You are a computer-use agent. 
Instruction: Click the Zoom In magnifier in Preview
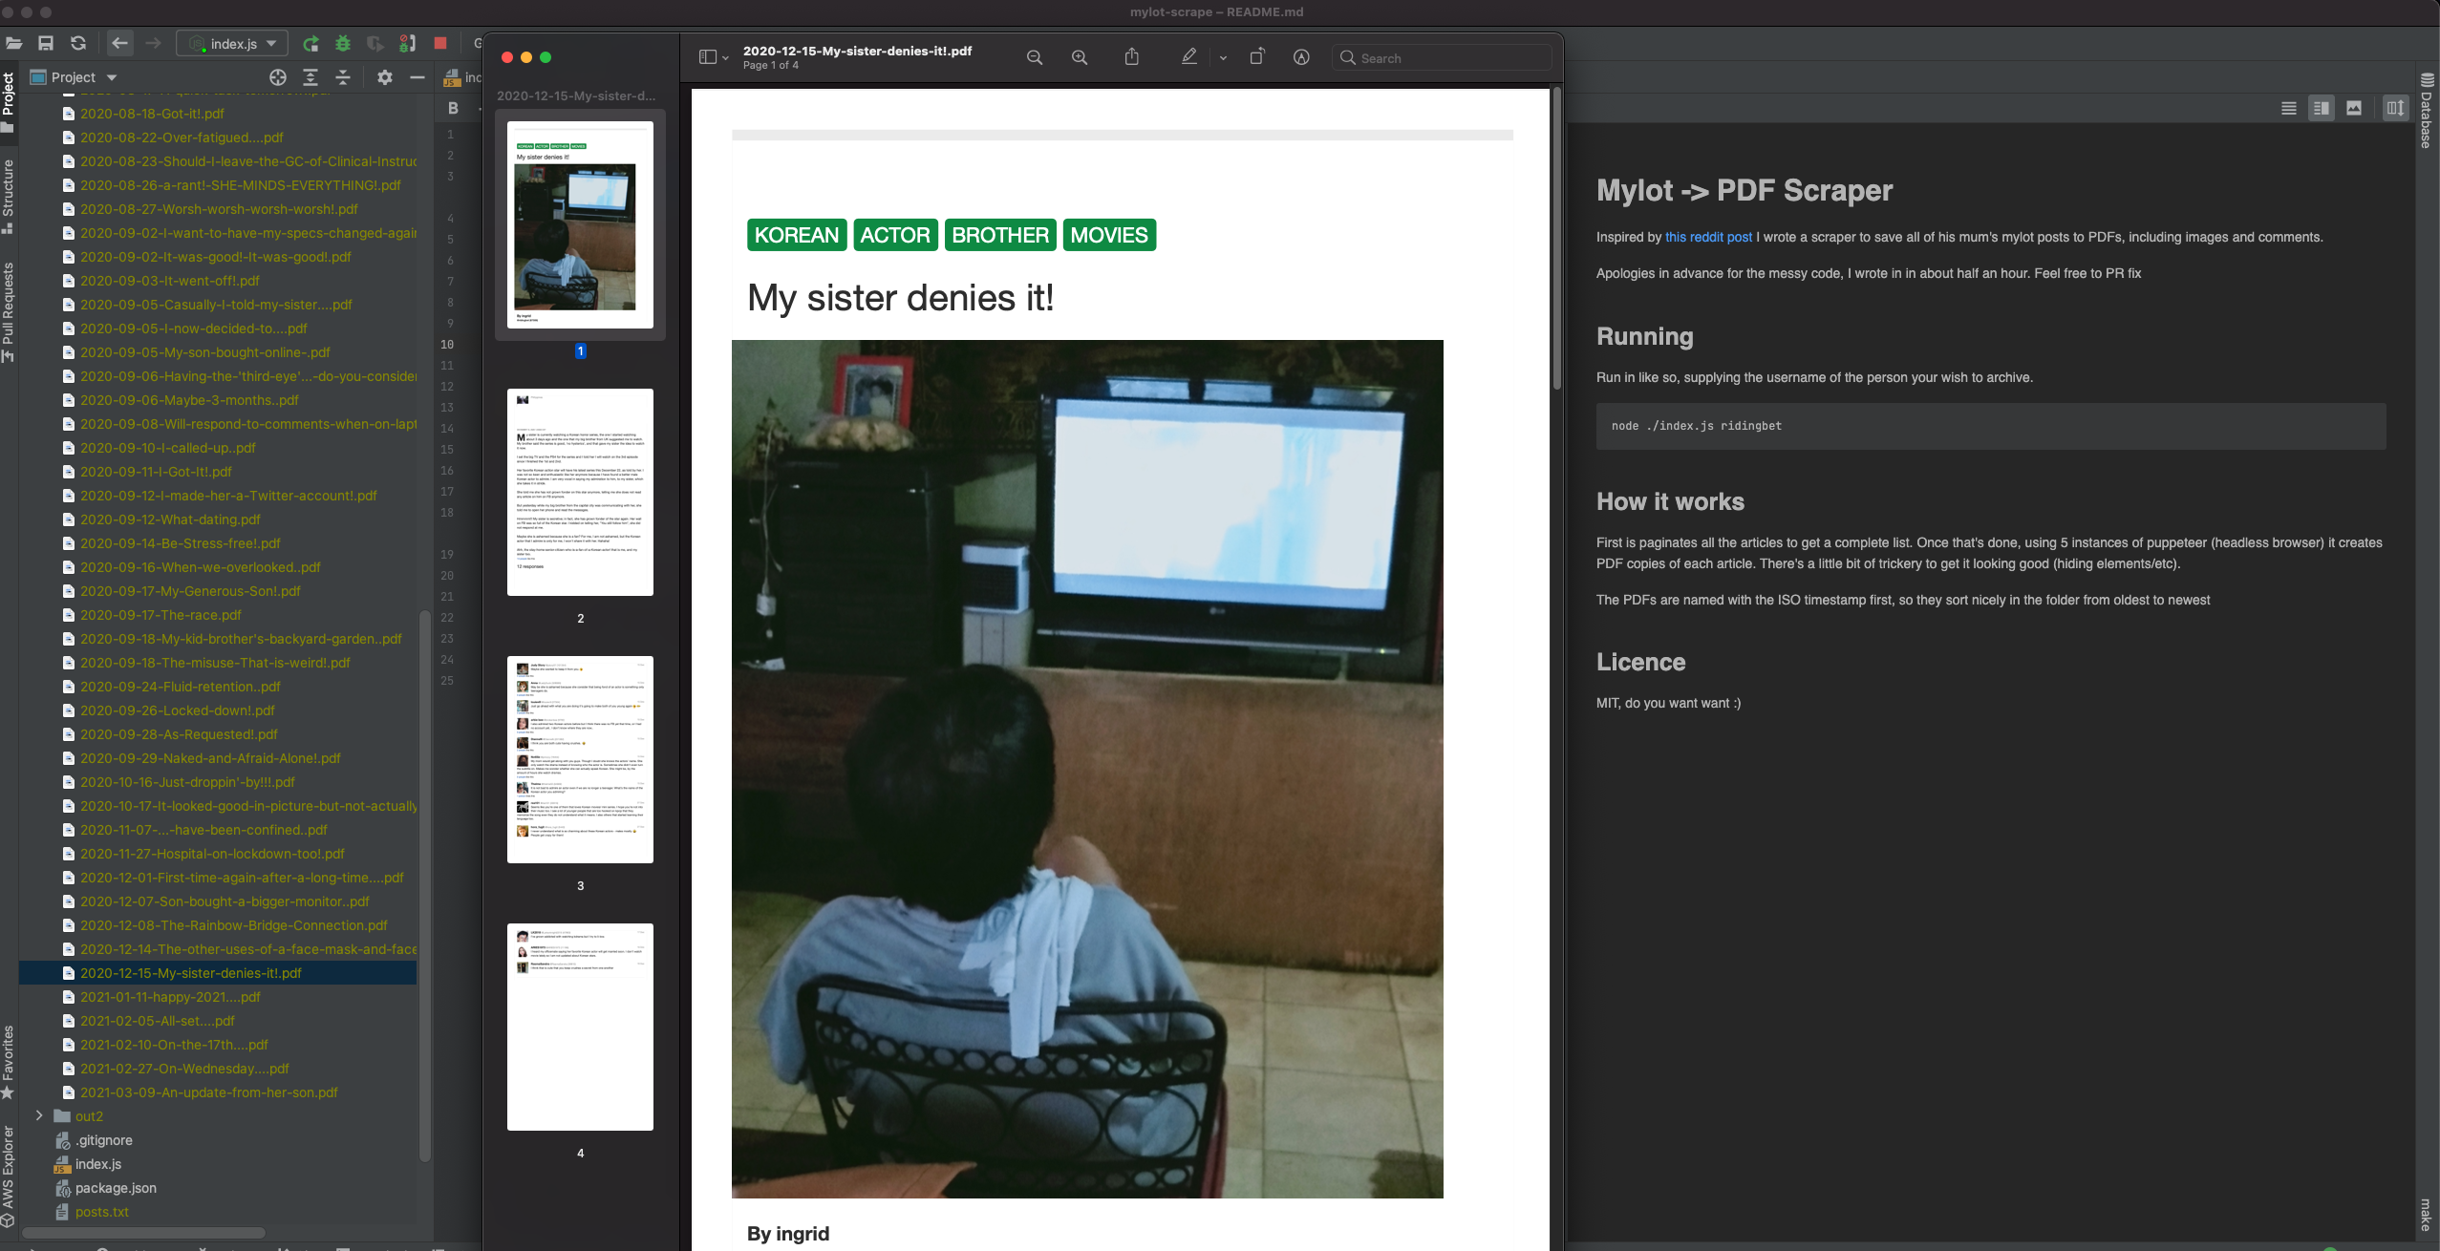[1080, 57]
